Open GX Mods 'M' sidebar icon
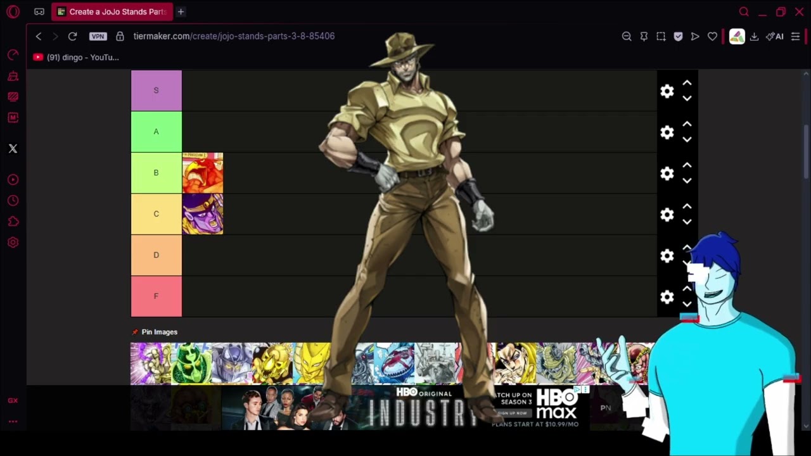The image size is (811, 456). coord(13,118)
